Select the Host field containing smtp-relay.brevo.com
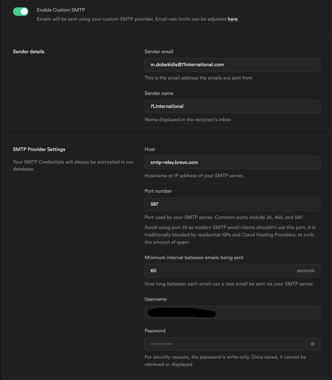Screen dimensions: 332x380 pos(232,163)
